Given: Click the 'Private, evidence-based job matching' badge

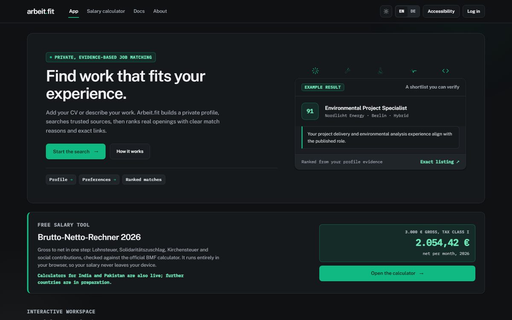Looking at the screenshot, I should (x=101, y=57).
